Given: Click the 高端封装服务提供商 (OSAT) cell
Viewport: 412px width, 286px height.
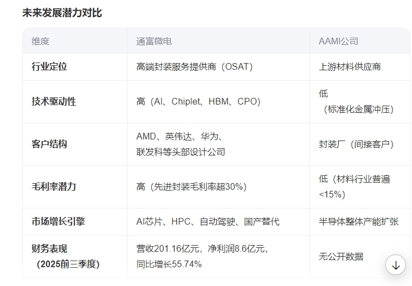Looking at the screenshot, I should coord(195,67).
